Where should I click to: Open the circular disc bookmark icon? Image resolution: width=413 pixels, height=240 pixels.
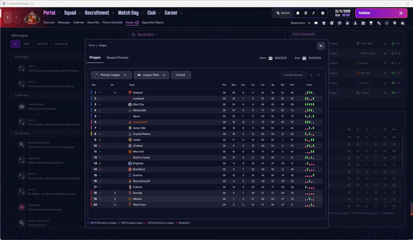click(339, 23)
